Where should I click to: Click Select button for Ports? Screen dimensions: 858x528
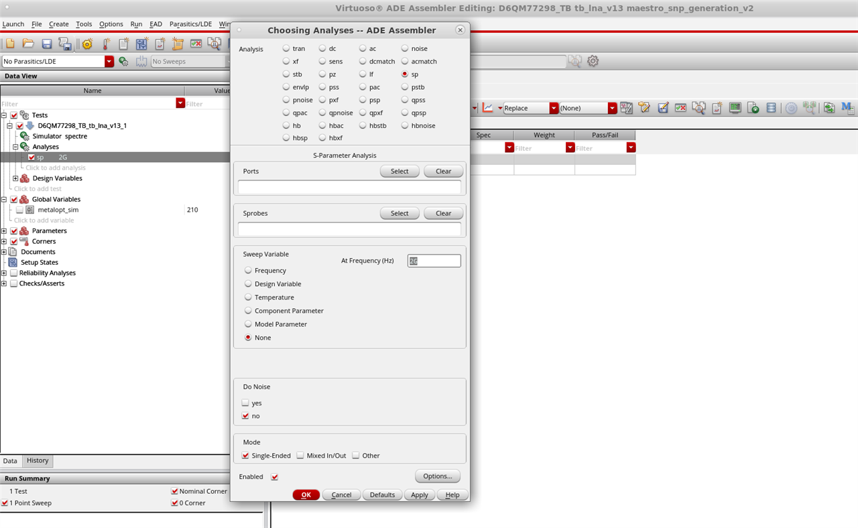400,172
